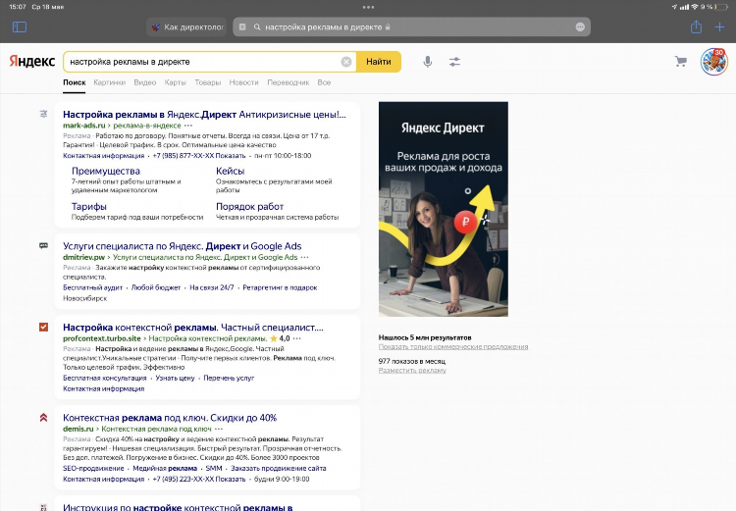This screenshot has width=736, height=511.
Task: Open 'Услуги специалиста по Яндекс. Директ' result
Action: coord(183,246)
